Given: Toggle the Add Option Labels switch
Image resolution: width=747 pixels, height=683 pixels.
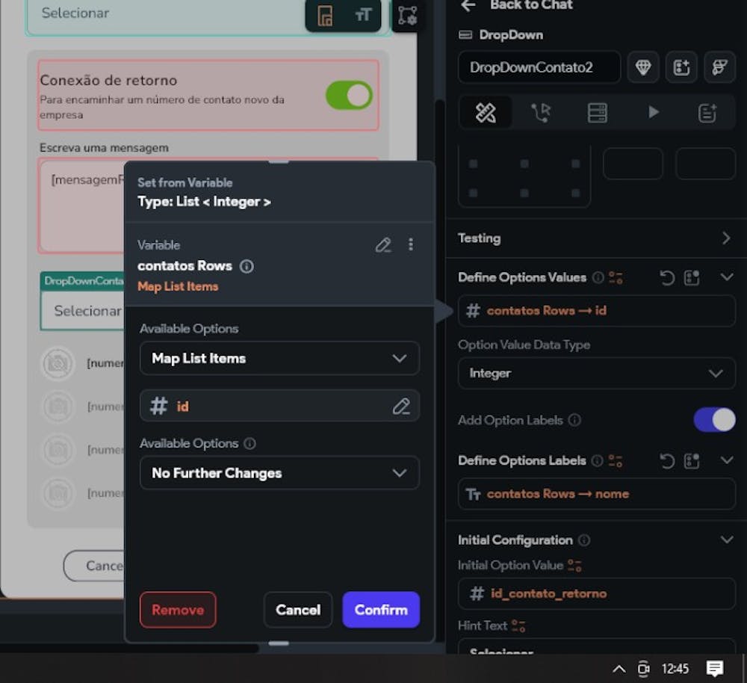Looking at the screenshot, I should [x=714, y=419].
